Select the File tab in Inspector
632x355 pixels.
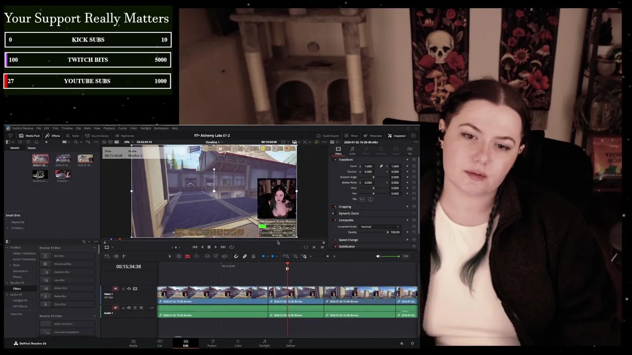[x=410, y=150]
